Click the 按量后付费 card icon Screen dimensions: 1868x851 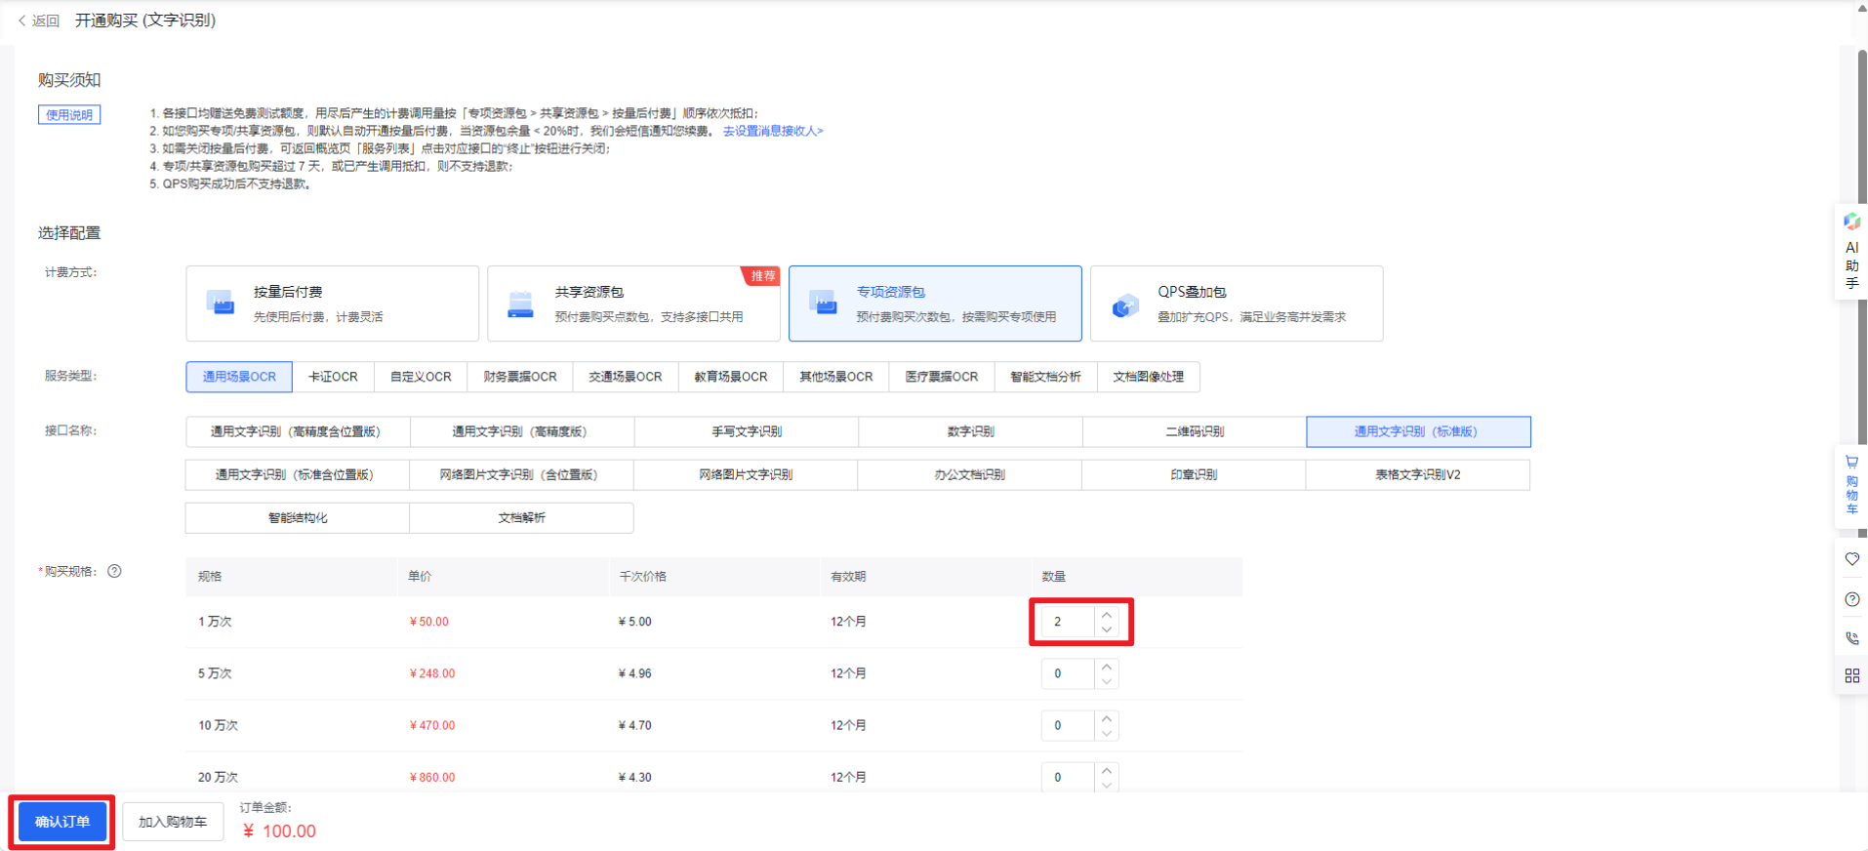click(x=220, y=304)
